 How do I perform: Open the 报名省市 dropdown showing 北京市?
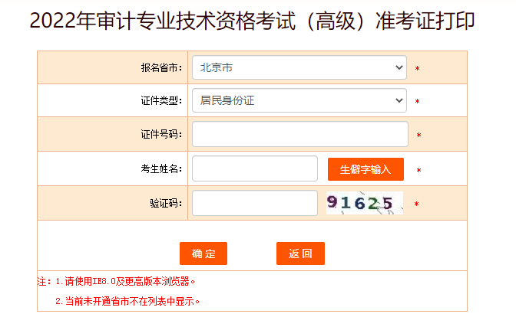click(299, 67)
